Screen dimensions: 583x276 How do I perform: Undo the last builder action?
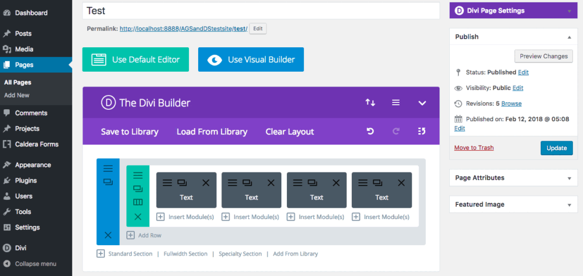click(x=370, y=131)
